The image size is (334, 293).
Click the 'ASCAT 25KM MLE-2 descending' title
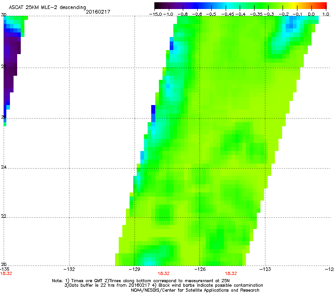point(47,8)
